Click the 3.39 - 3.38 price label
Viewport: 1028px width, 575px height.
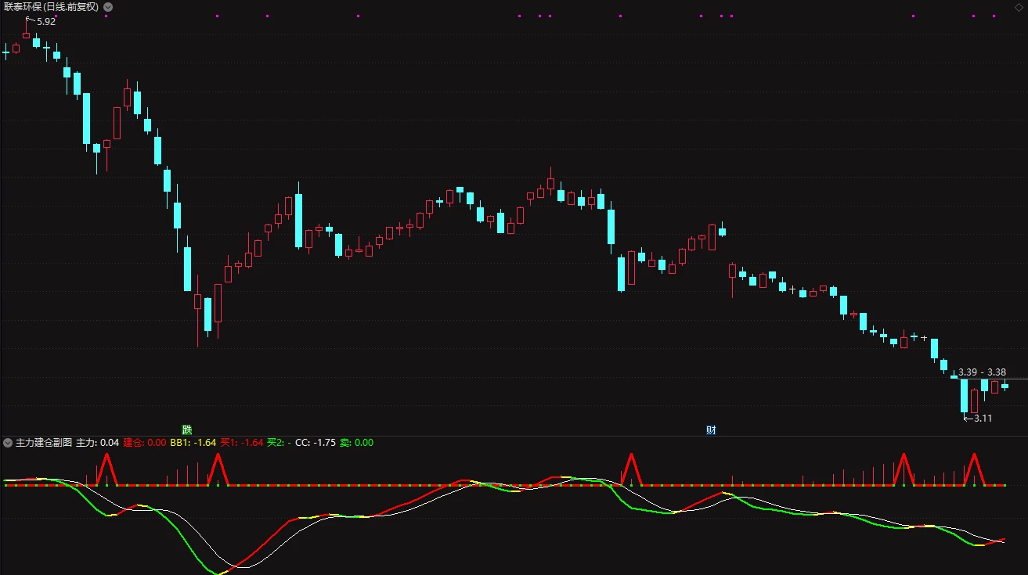[x=982, y=372]
